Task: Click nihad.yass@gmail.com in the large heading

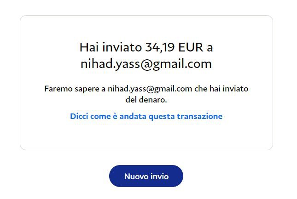Action: coord(146,64)
